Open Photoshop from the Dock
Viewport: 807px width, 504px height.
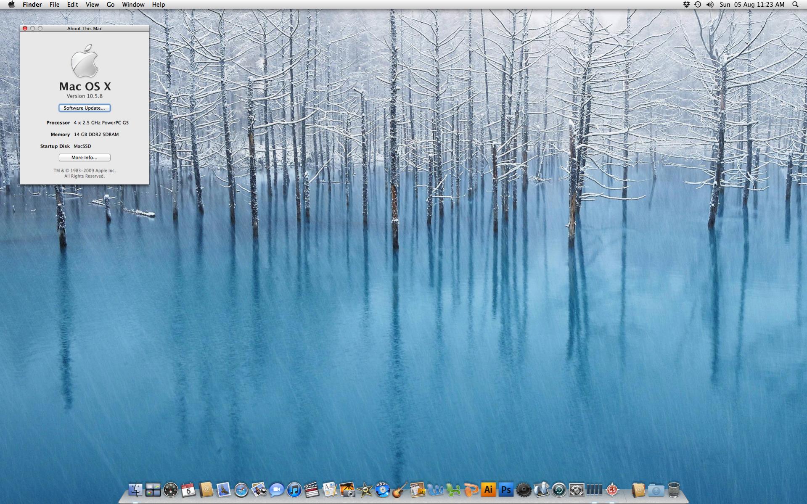pyautogui.click(x=505, y=489)
